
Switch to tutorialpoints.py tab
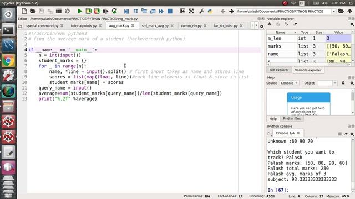84,26
